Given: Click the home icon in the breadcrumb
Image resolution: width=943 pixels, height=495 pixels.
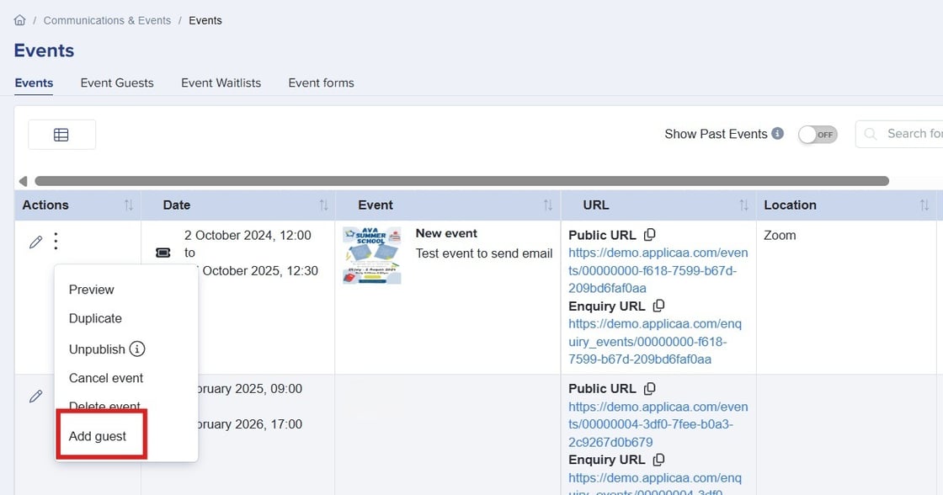Looking at the screenshot, I should (19, 19).
